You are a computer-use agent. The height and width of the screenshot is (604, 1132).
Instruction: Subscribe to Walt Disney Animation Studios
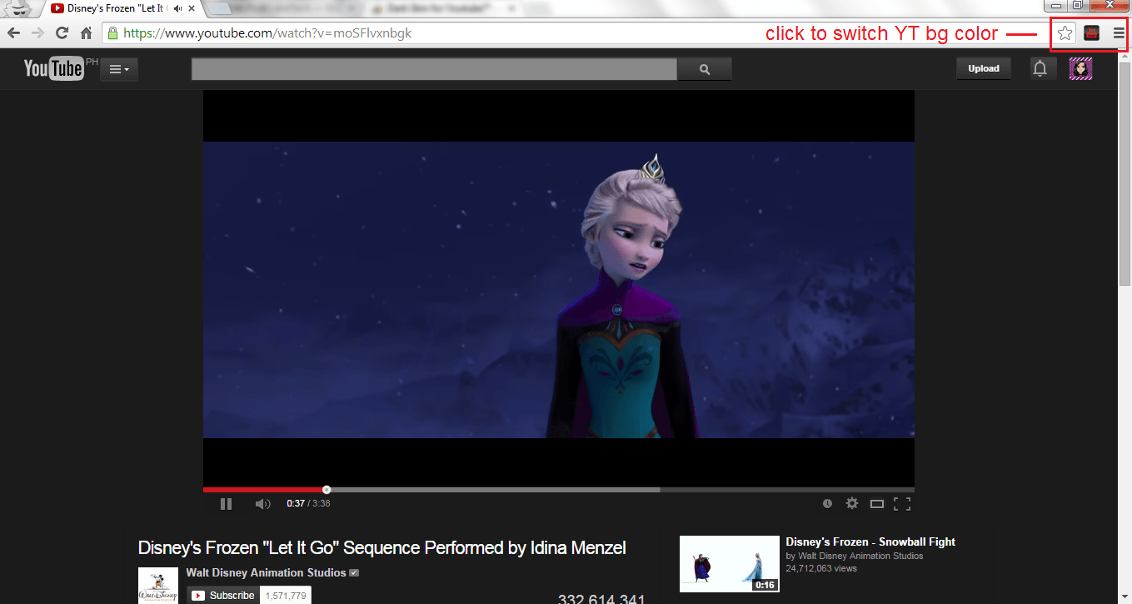[223, 595]
